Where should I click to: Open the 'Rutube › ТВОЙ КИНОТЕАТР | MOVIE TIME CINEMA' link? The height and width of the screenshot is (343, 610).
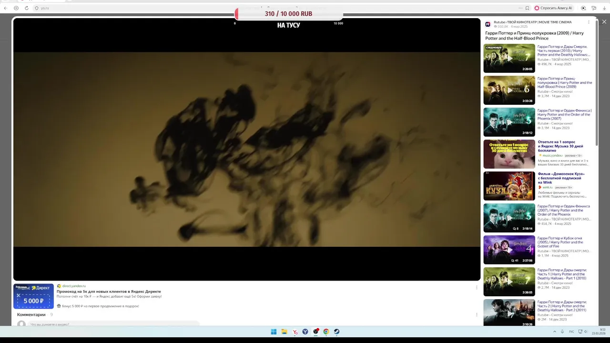point(532,22)
